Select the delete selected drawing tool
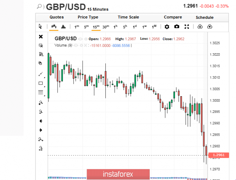Image resolution: width=236 pixels, height=180 pixels. click(41, 45)
